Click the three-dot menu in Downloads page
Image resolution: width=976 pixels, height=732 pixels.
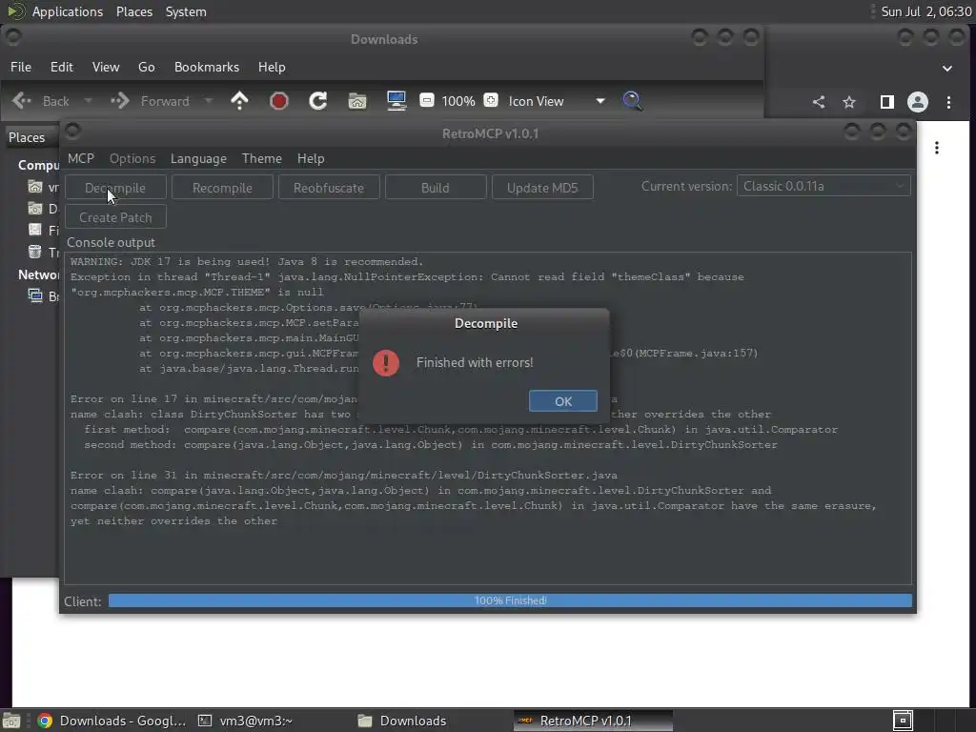tap(937, 148)
